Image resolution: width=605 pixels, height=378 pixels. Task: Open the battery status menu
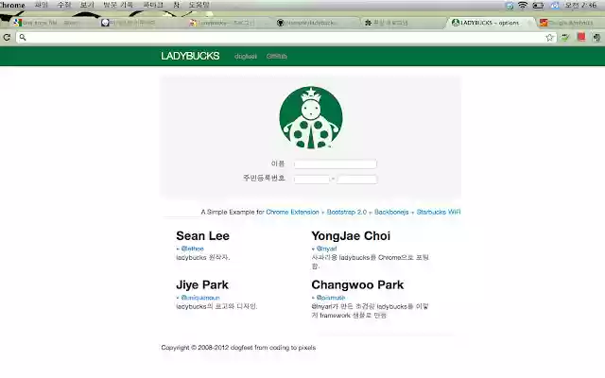pyautogui.click(x=538, y=5)
